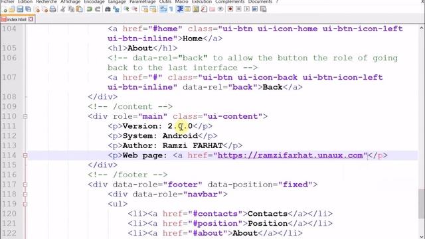Print the document with the printer icon

[53, 9]
